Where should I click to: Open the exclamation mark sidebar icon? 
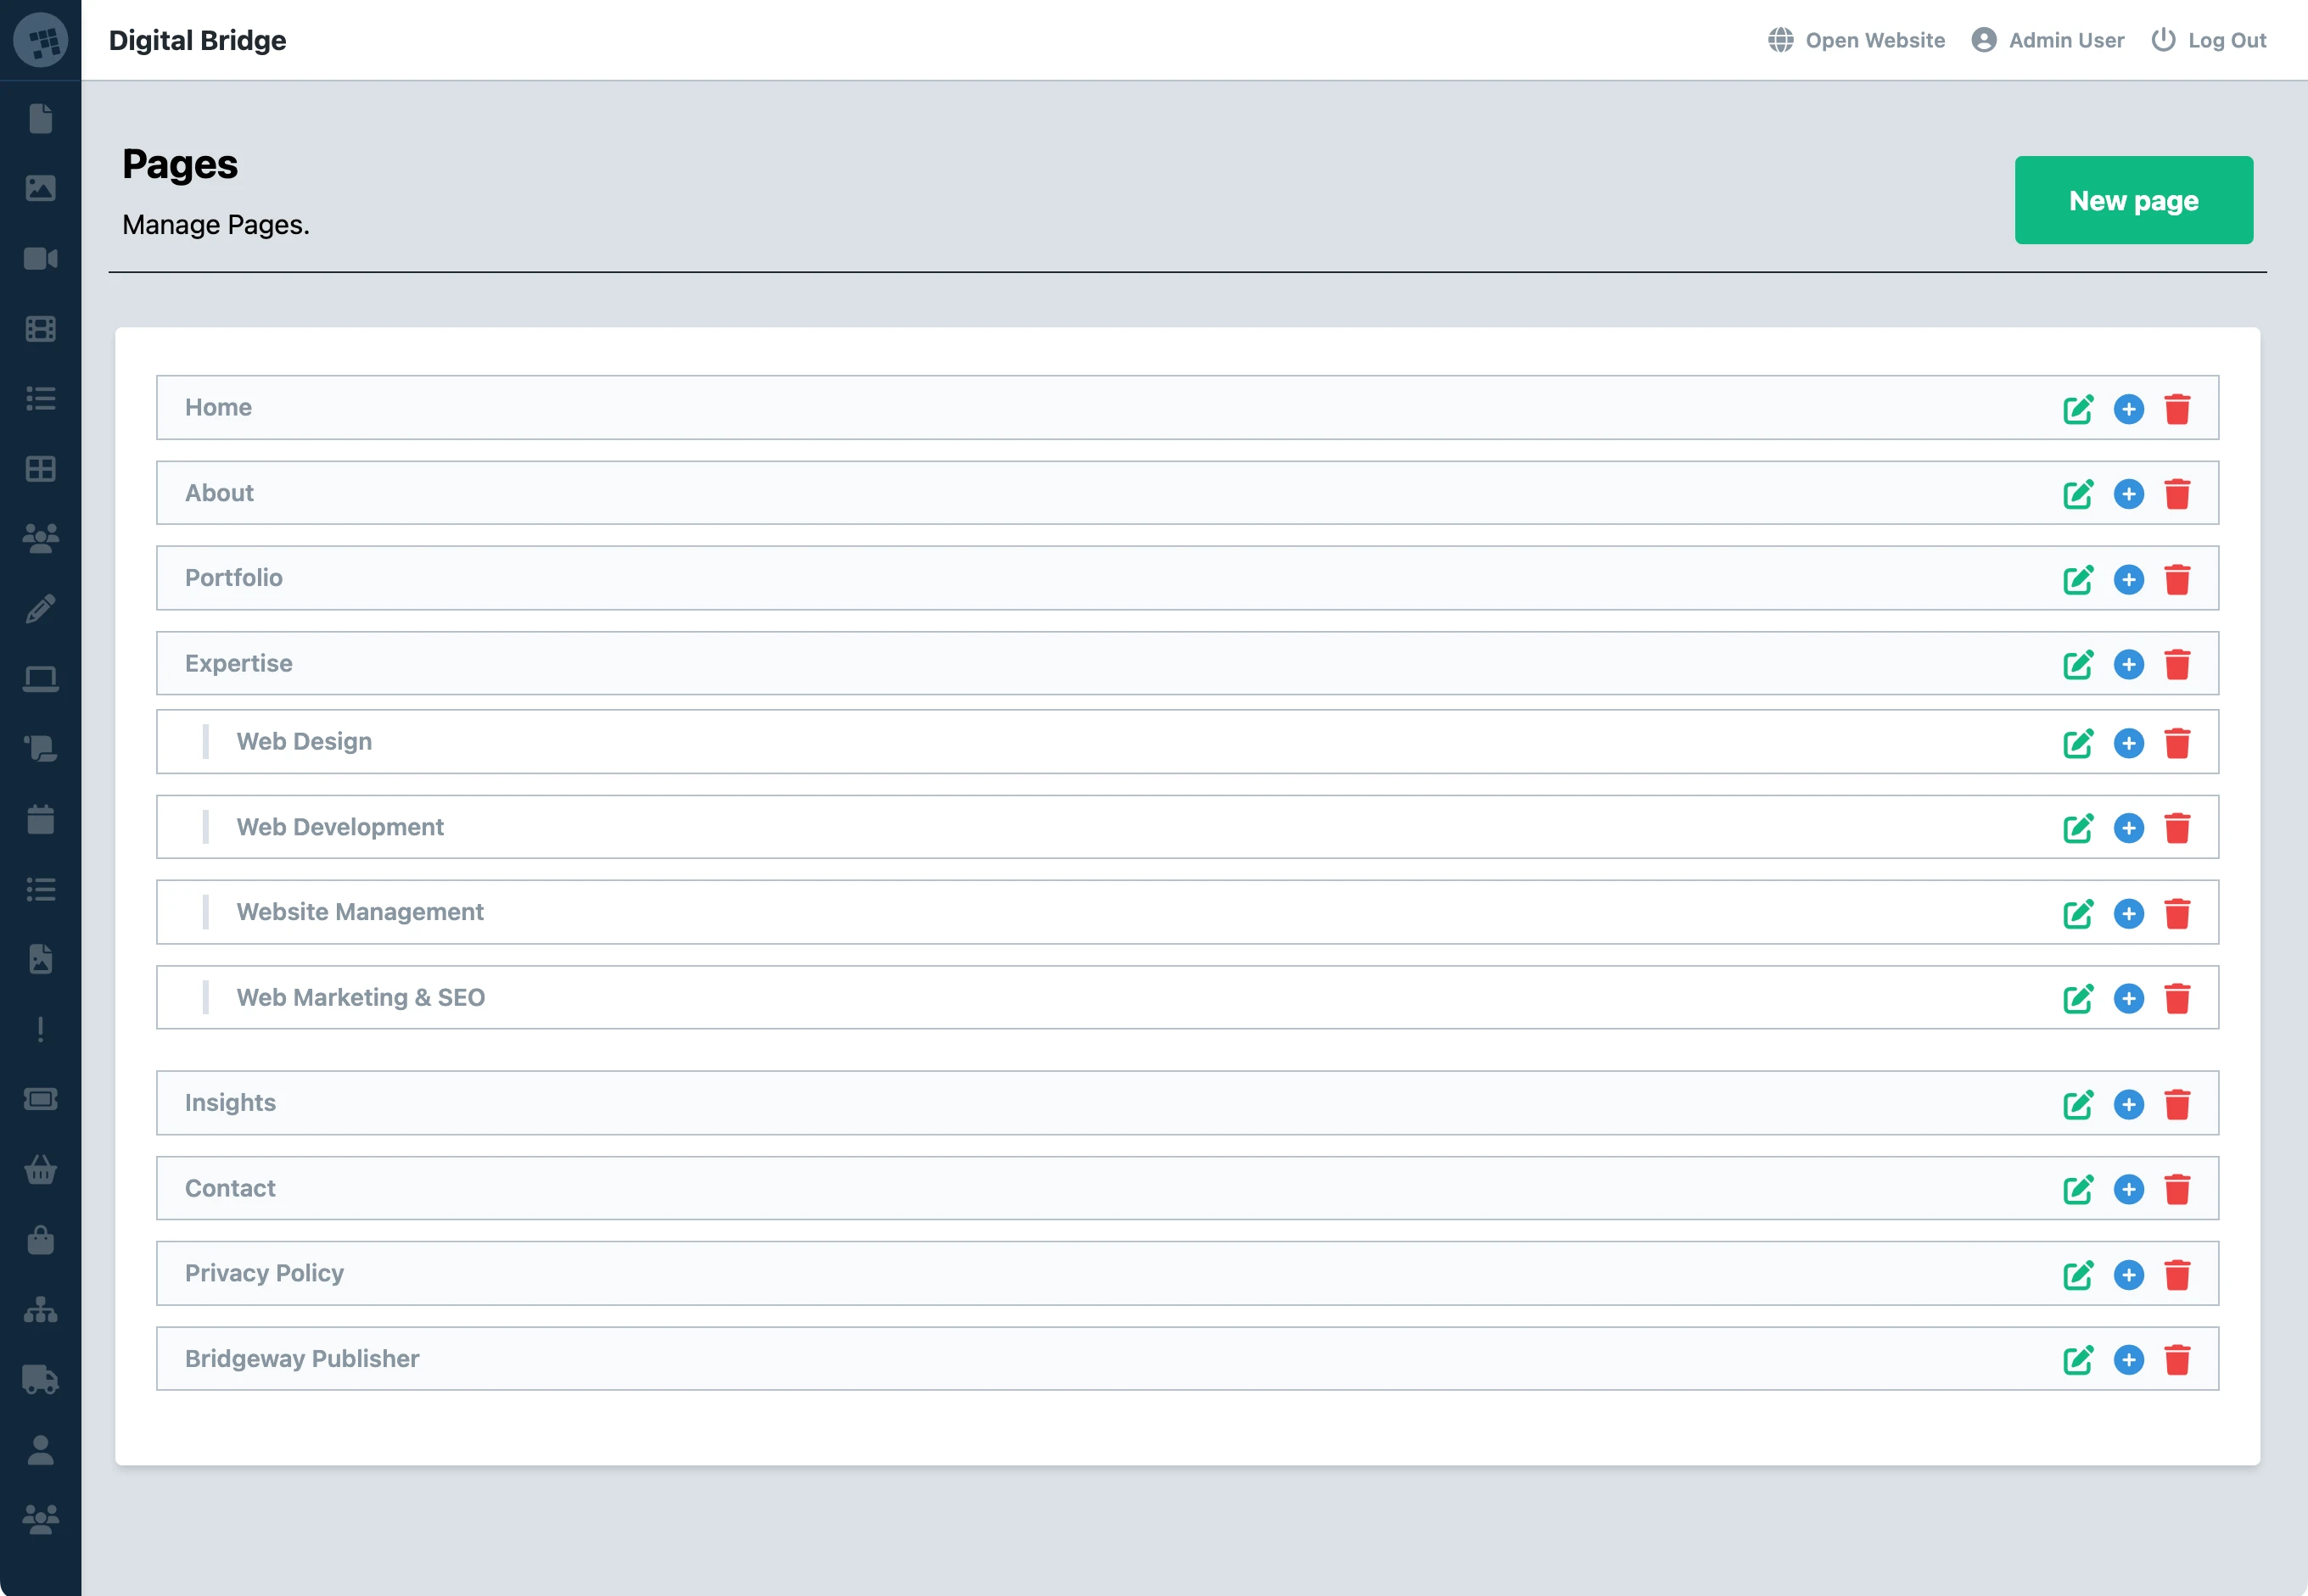40,1029
